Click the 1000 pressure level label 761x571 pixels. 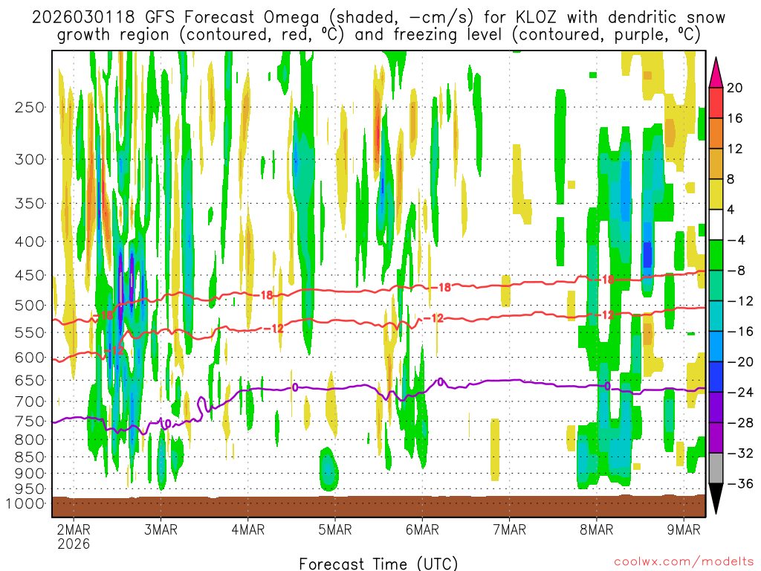[25, 503]
